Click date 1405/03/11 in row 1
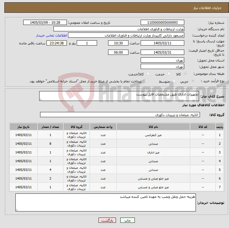229x228 pixels. pyautogui.click(x=24, y=135)
